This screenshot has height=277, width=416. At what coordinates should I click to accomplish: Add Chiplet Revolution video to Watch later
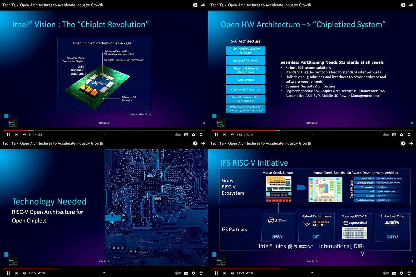[195, 5]
